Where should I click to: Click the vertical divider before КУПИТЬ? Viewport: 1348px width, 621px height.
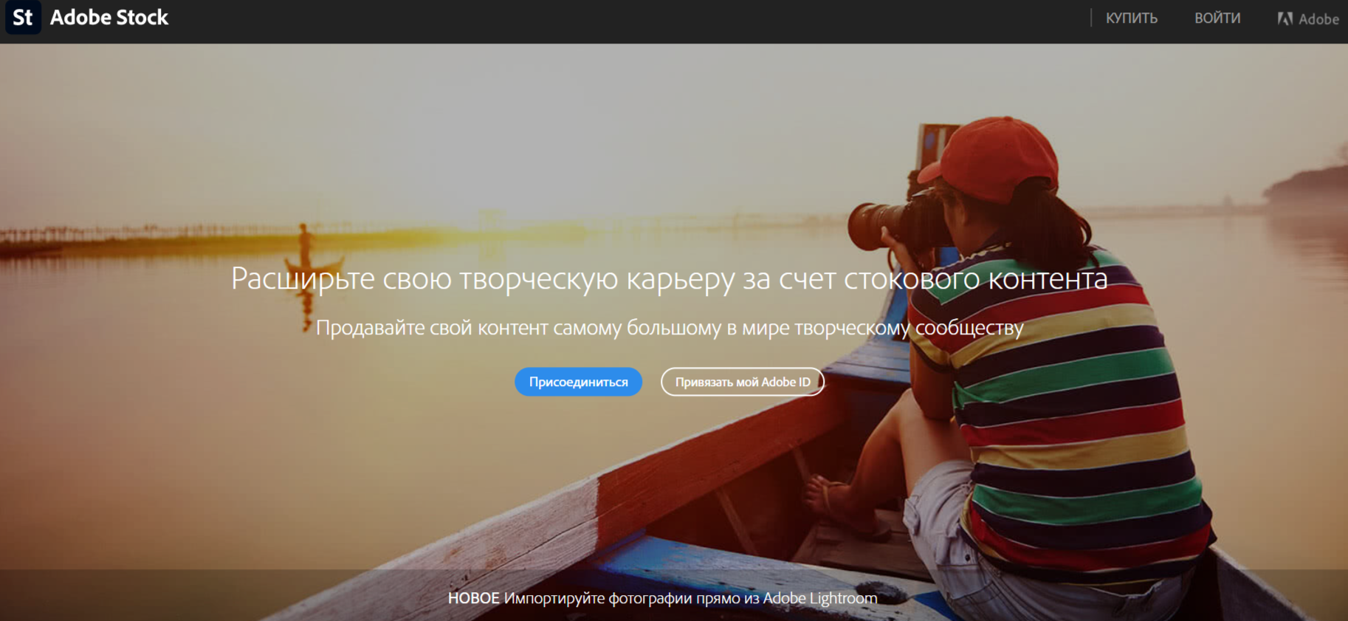click(1091, 18)
